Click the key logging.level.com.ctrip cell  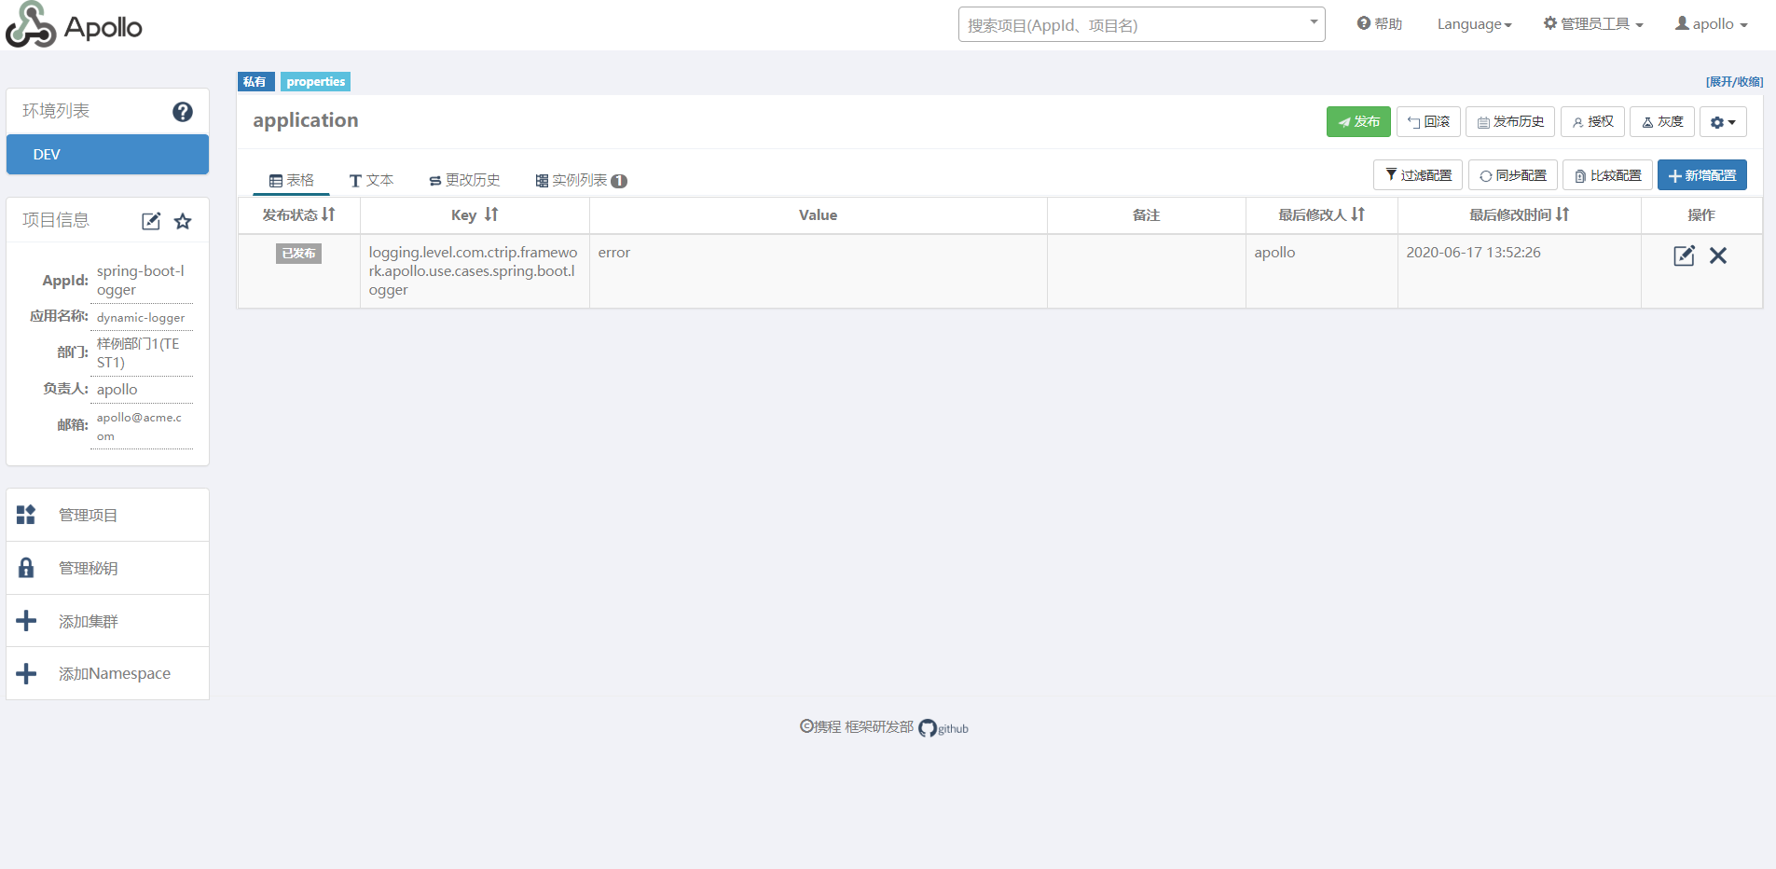coord(474,271)
